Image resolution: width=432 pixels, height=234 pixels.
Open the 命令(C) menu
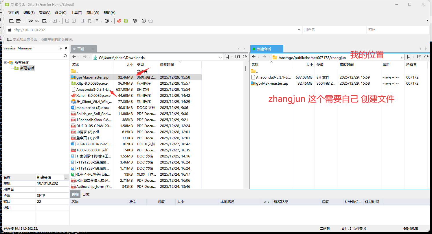[61, 12]
